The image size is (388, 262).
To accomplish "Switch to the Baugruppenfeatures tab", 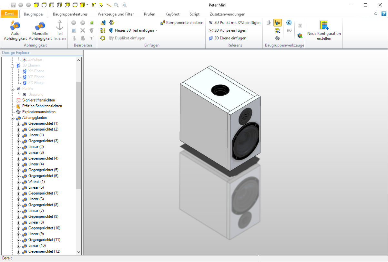I will 70,14.
